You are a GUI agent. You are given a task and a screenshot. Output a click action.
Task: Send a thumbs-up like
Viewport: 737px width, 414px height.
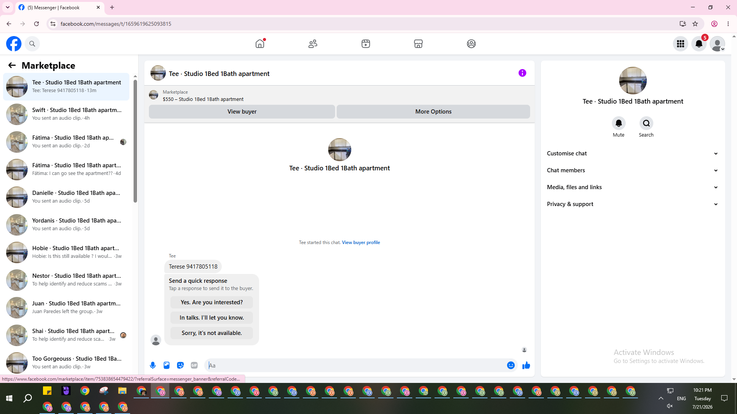pos(526,365)
